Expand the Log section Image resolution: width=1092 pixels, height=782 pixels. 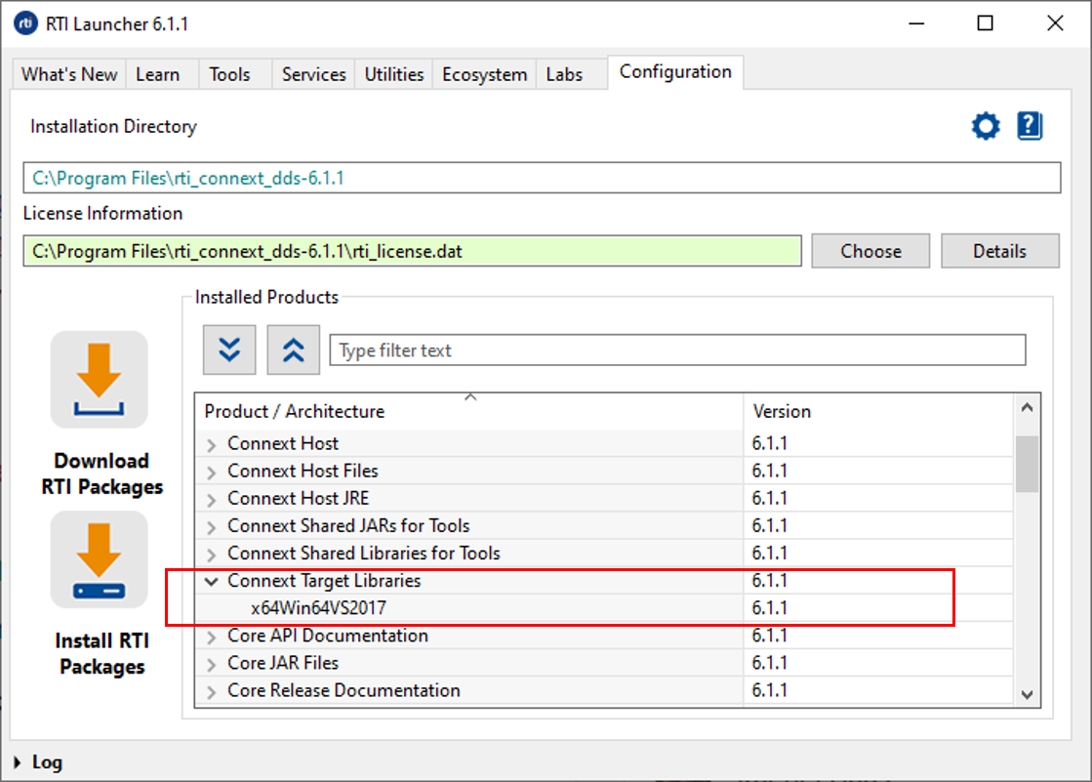pos(19,762)
